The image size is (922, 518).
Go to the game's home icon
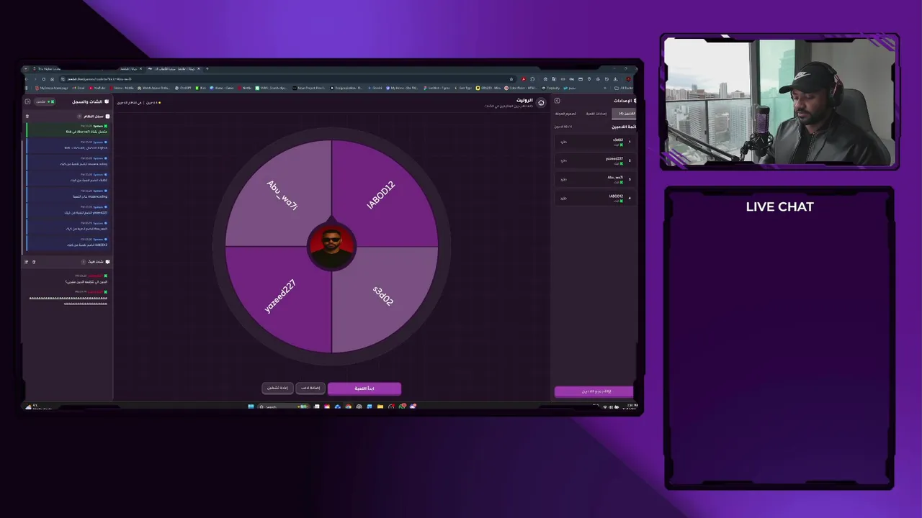pos(542,103)
